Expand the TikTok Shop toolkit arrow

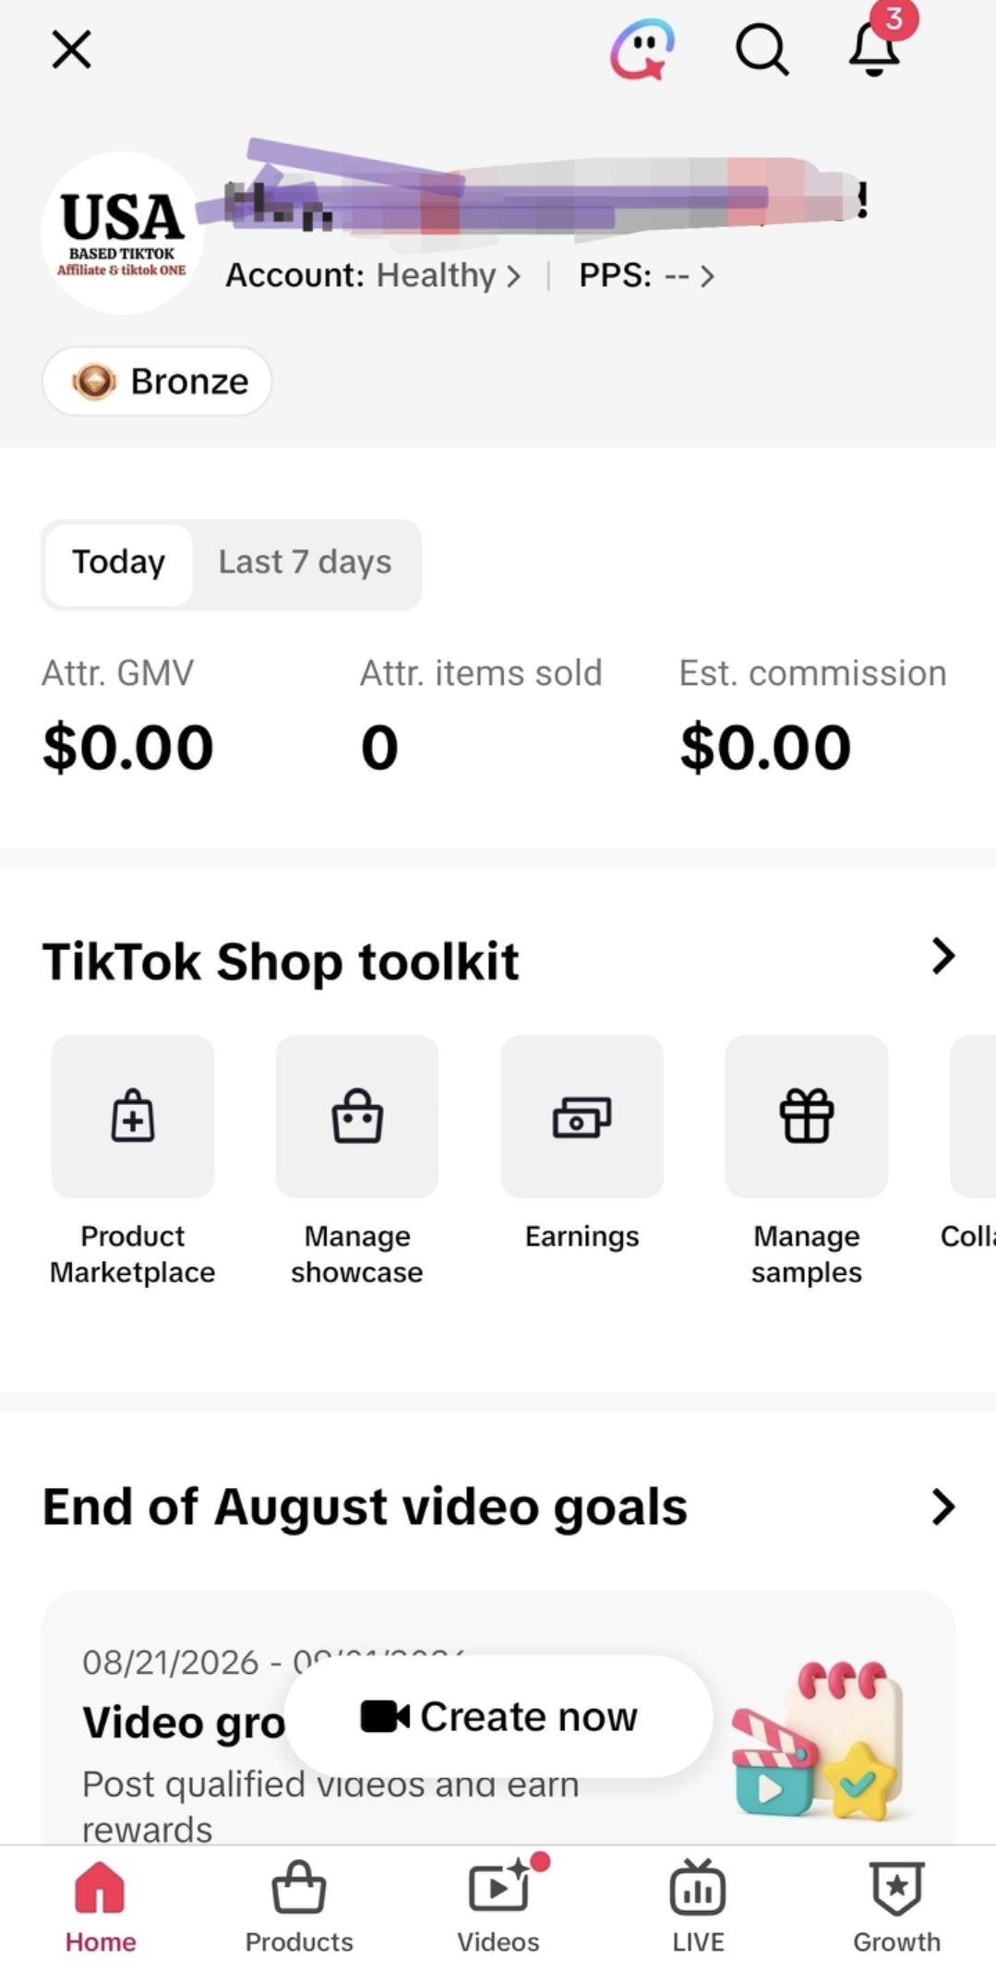[942, 956]
